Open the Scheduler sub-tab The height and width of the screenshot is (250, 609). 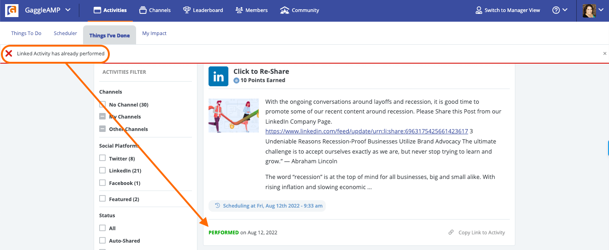(66, 33)
